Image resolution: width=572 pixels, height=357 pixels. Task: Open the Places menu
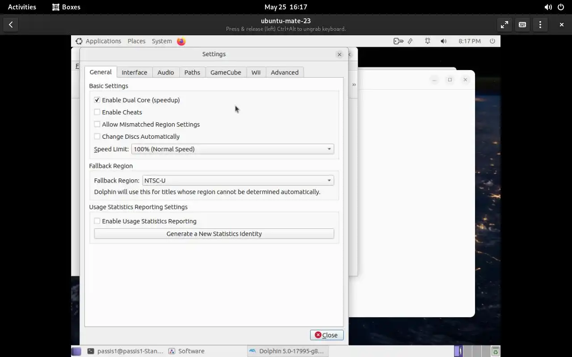(x=136, y=41)
